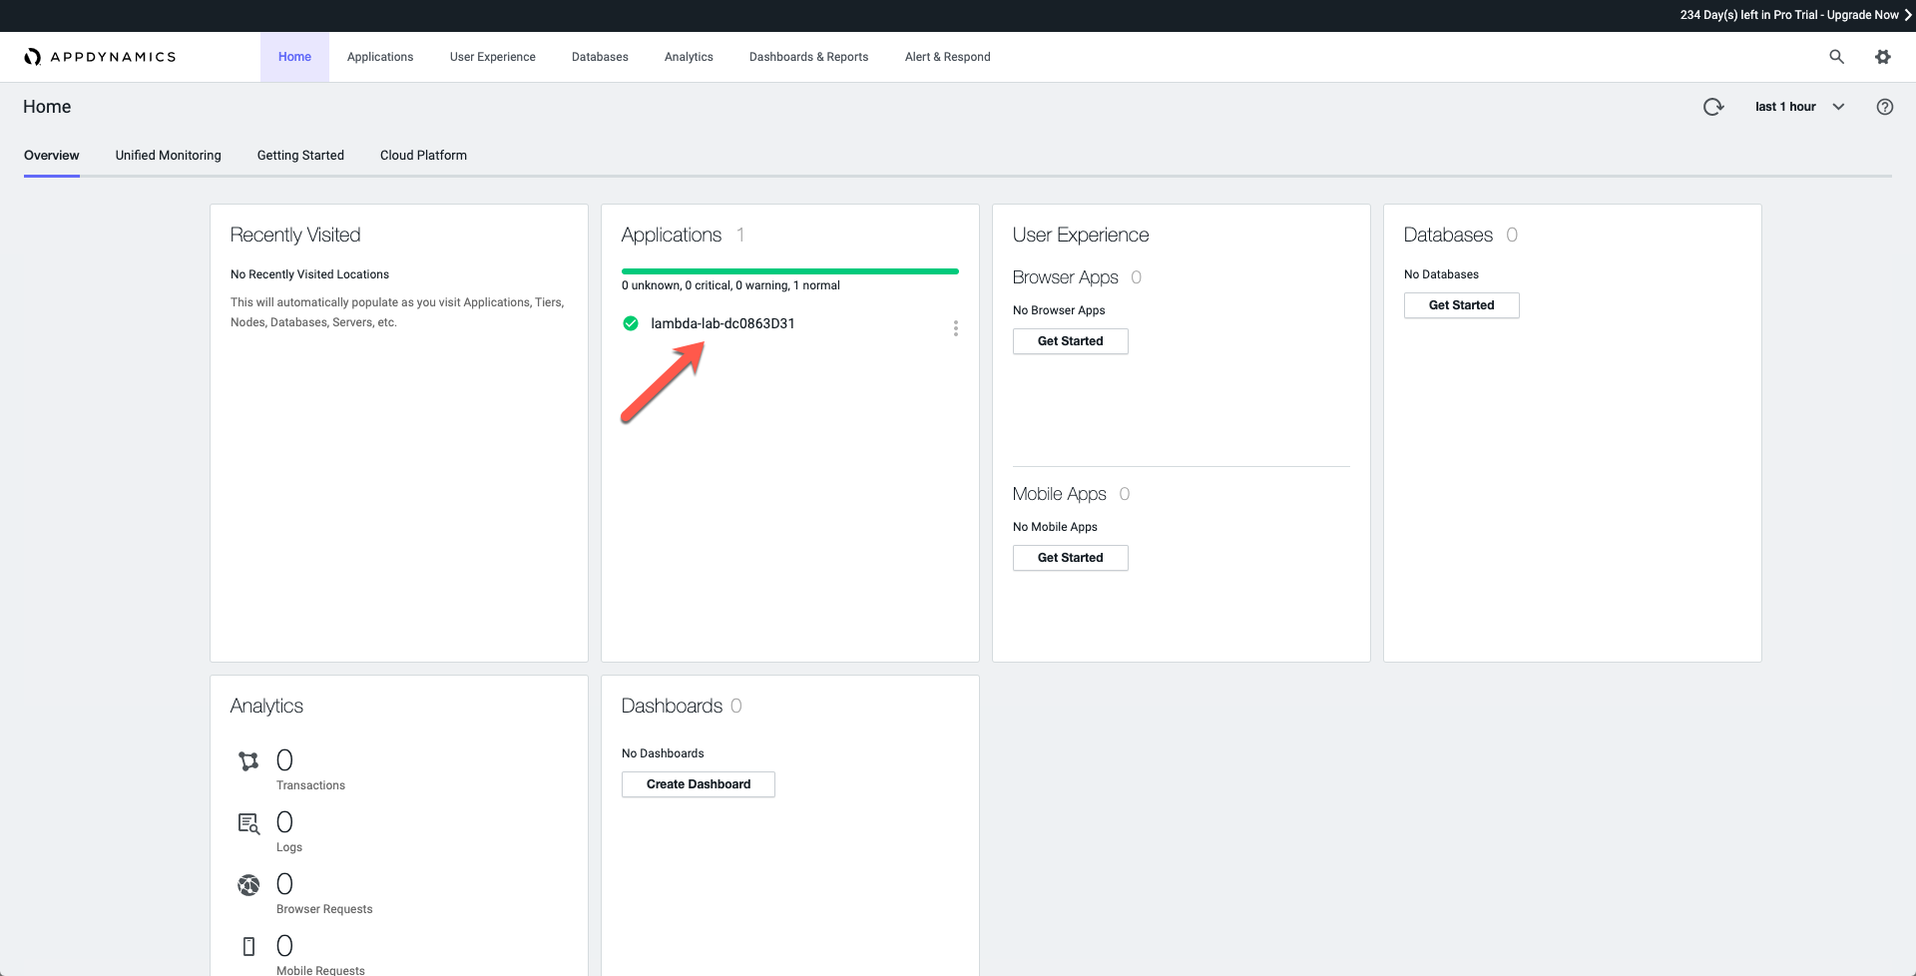Click the Logs count label

pos(289,847)
